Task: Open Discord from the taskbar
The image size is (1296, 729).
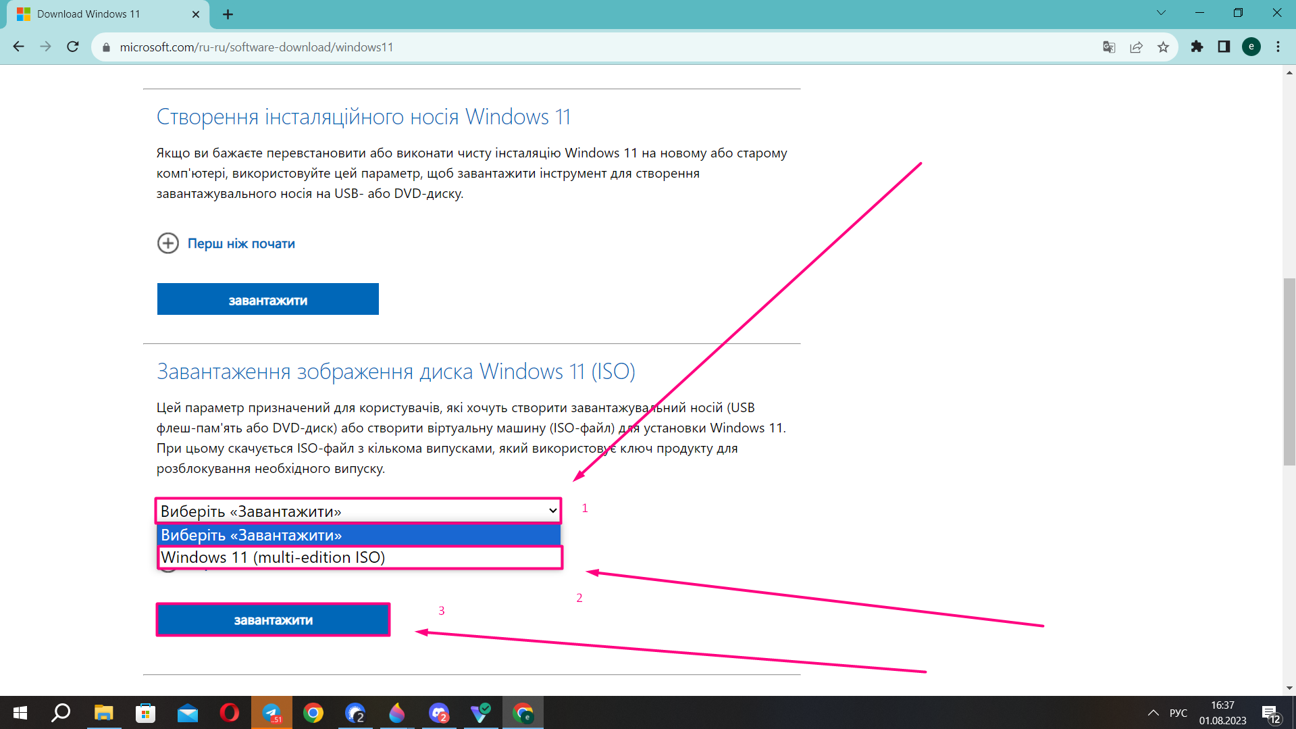Action: click(439, 713)
